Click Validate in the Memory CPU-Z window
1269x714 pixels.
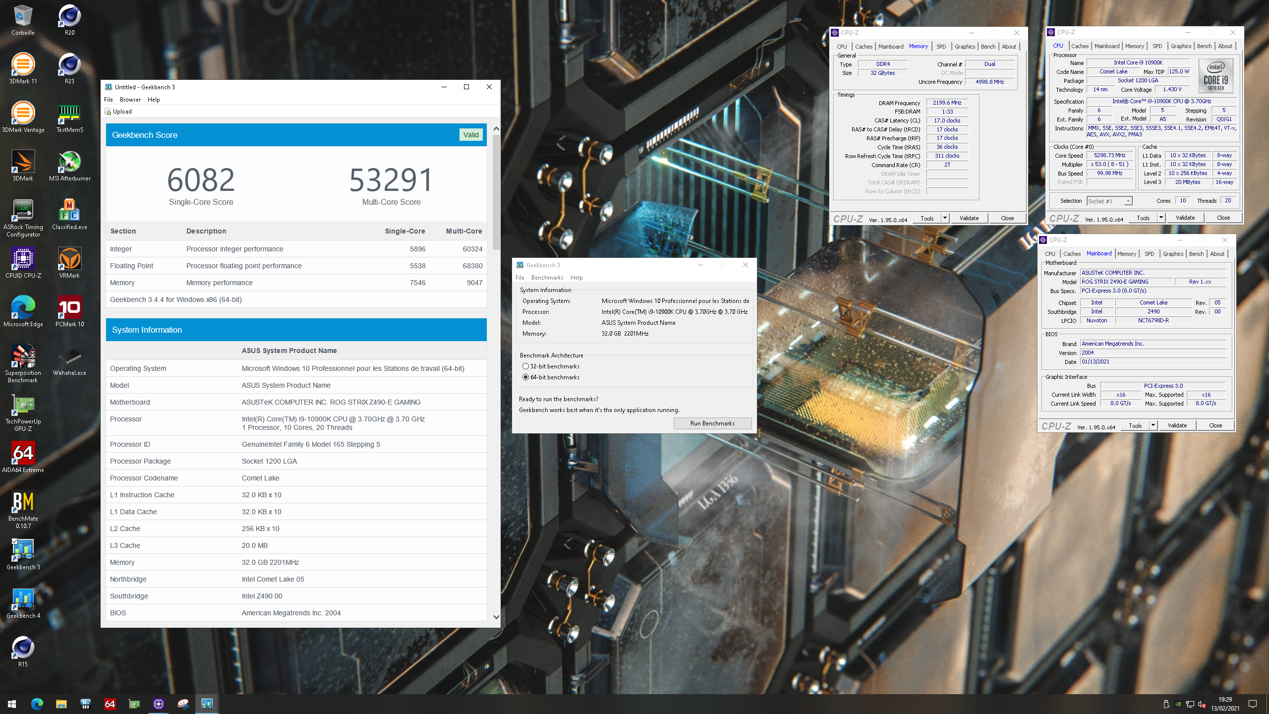pyautogui.click(x=969, y=218)
